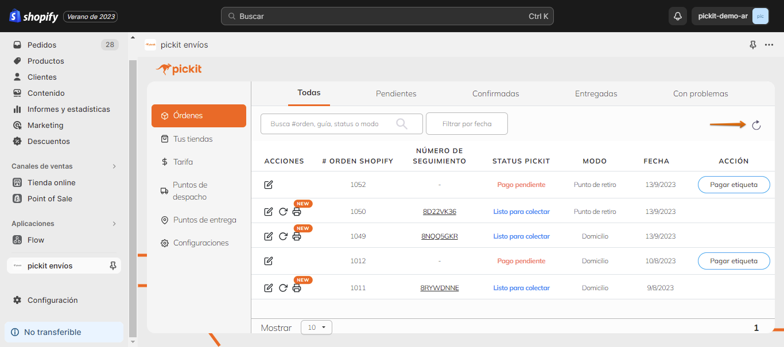Click the refresh icon for order 1049
The height and width of the screenshot is (347, 784).
283,236
